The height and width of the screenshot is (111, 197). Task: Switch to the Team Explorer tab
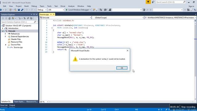pyautogui.click(x=19, y=101)
